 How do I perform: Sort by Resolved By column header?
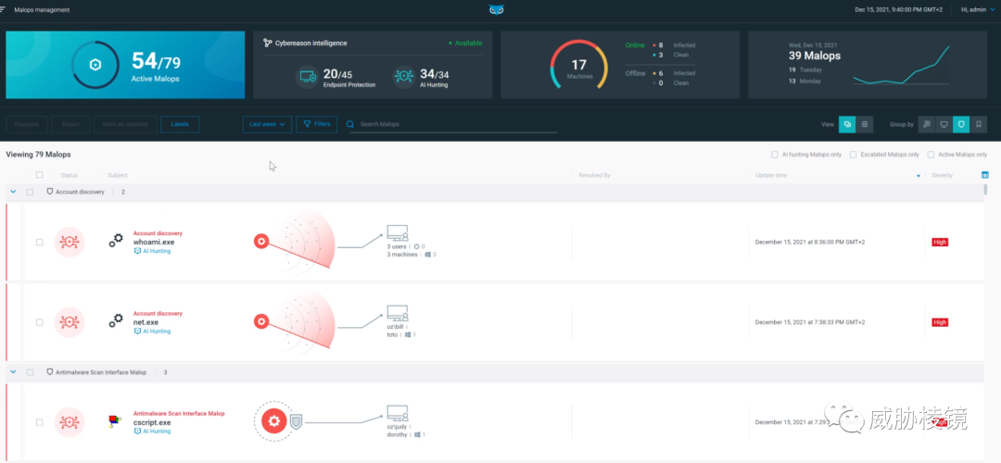point(595,175)
